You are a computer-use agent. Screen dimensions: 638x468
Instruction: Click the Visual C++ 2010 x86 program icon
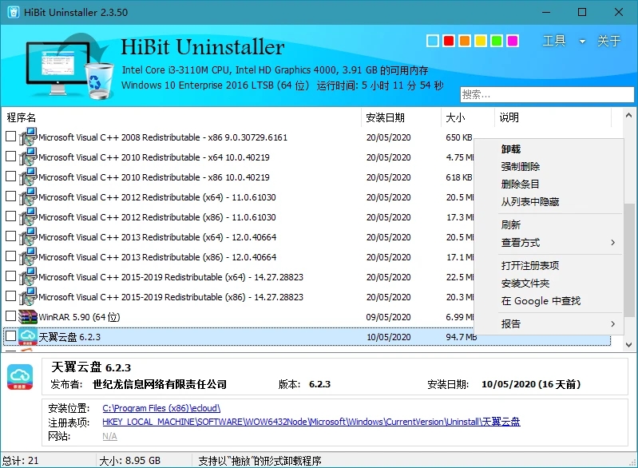tap(28, 177)
